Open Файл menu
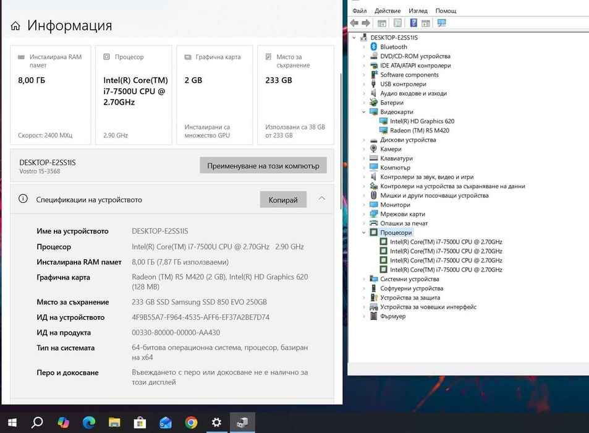This screenshot has height=433, width=589. click(x=360, y=11)
